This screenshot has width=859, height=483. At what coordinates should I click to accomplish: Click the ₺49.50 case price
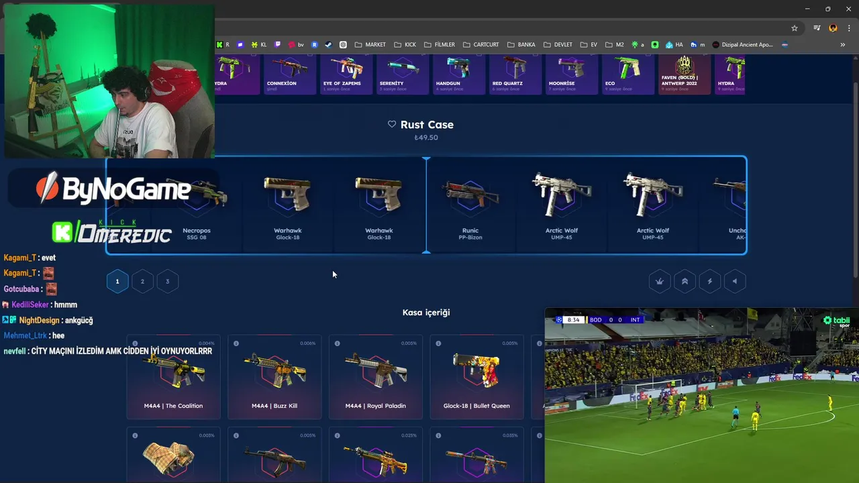(426, 138)
